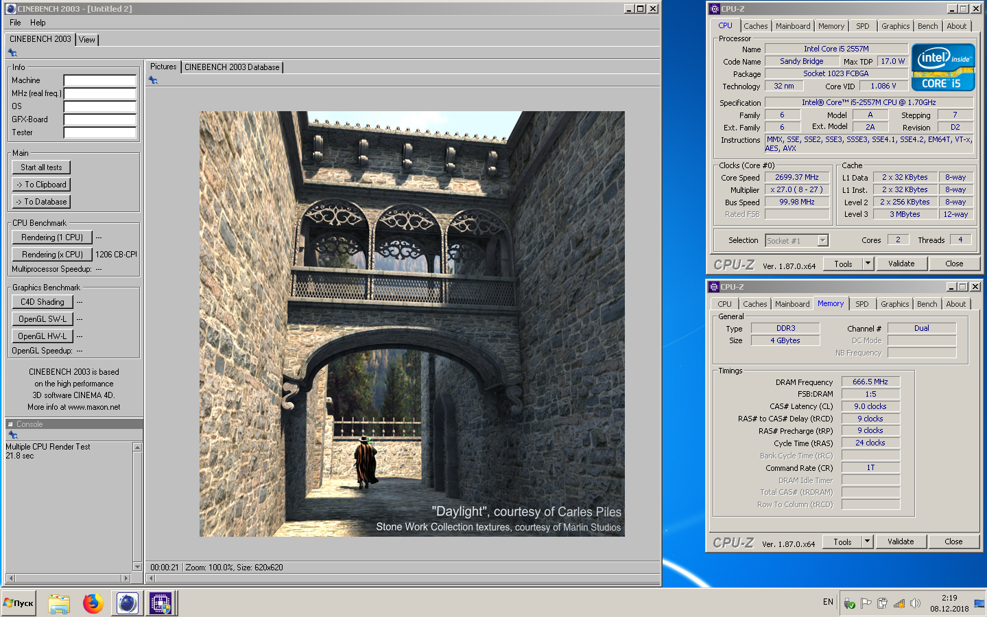The height and width of the screenshot is (617, 987).
Task: Click the rendered Daylight picture
Action: [x=412, y=324]
